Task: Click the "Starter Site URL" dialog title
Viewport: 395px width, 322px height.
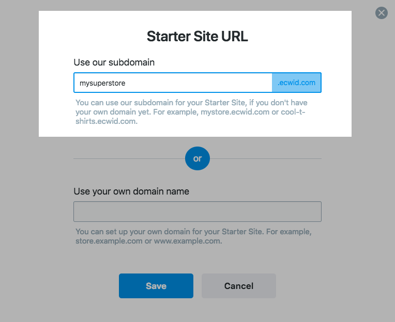Action: pos(197,37)
